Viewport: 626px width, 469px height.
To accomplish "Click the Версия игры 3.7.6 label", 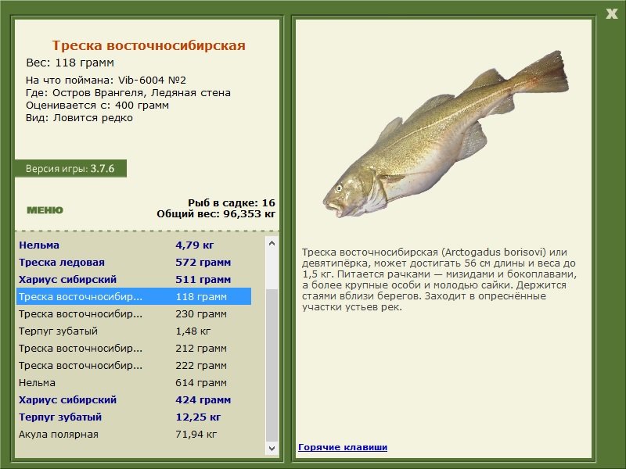I will pos(70,168).
